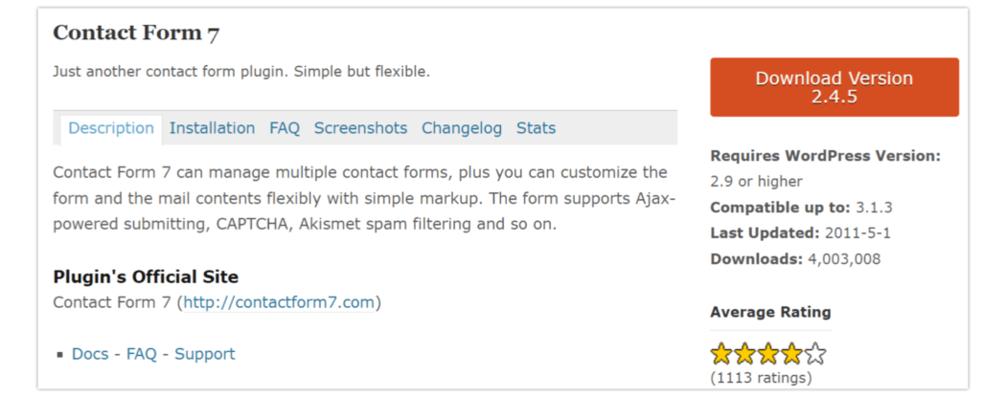This screenshot has width=1006, height=397.
Task: Switch to the Changelog tab
Action: [461, 129]
